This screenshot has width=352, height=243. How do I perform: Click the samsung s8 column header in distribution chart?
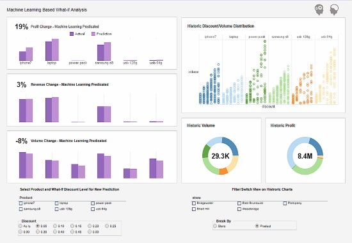[x=280, y=37]
